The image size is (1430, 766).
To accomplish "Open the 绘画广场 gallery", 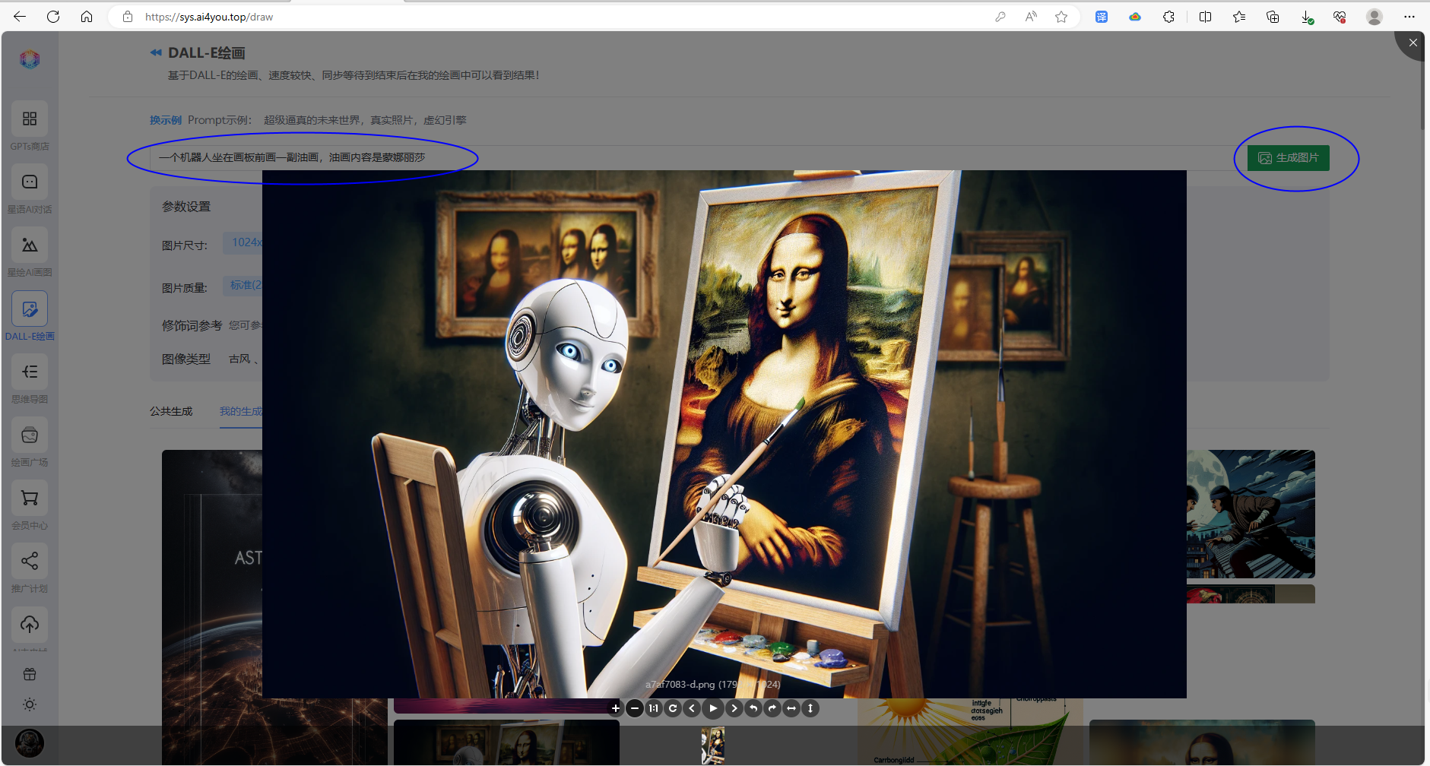I will pos(29,442).
